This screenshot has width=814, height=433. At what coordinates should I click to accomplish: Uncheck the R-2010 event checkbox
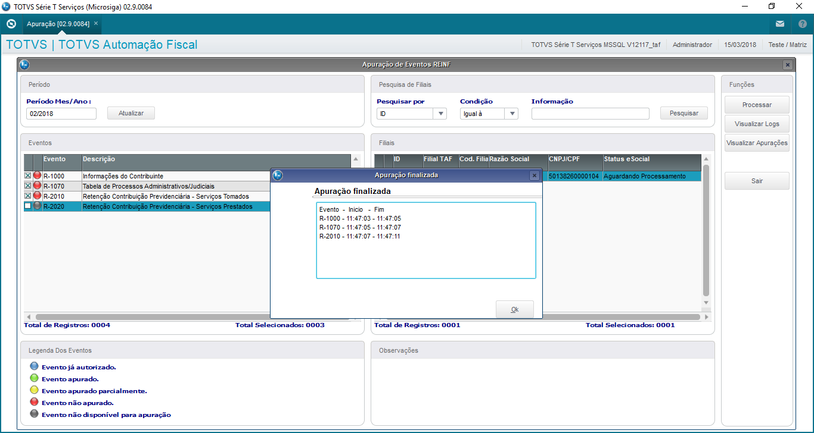pos(27,196)
